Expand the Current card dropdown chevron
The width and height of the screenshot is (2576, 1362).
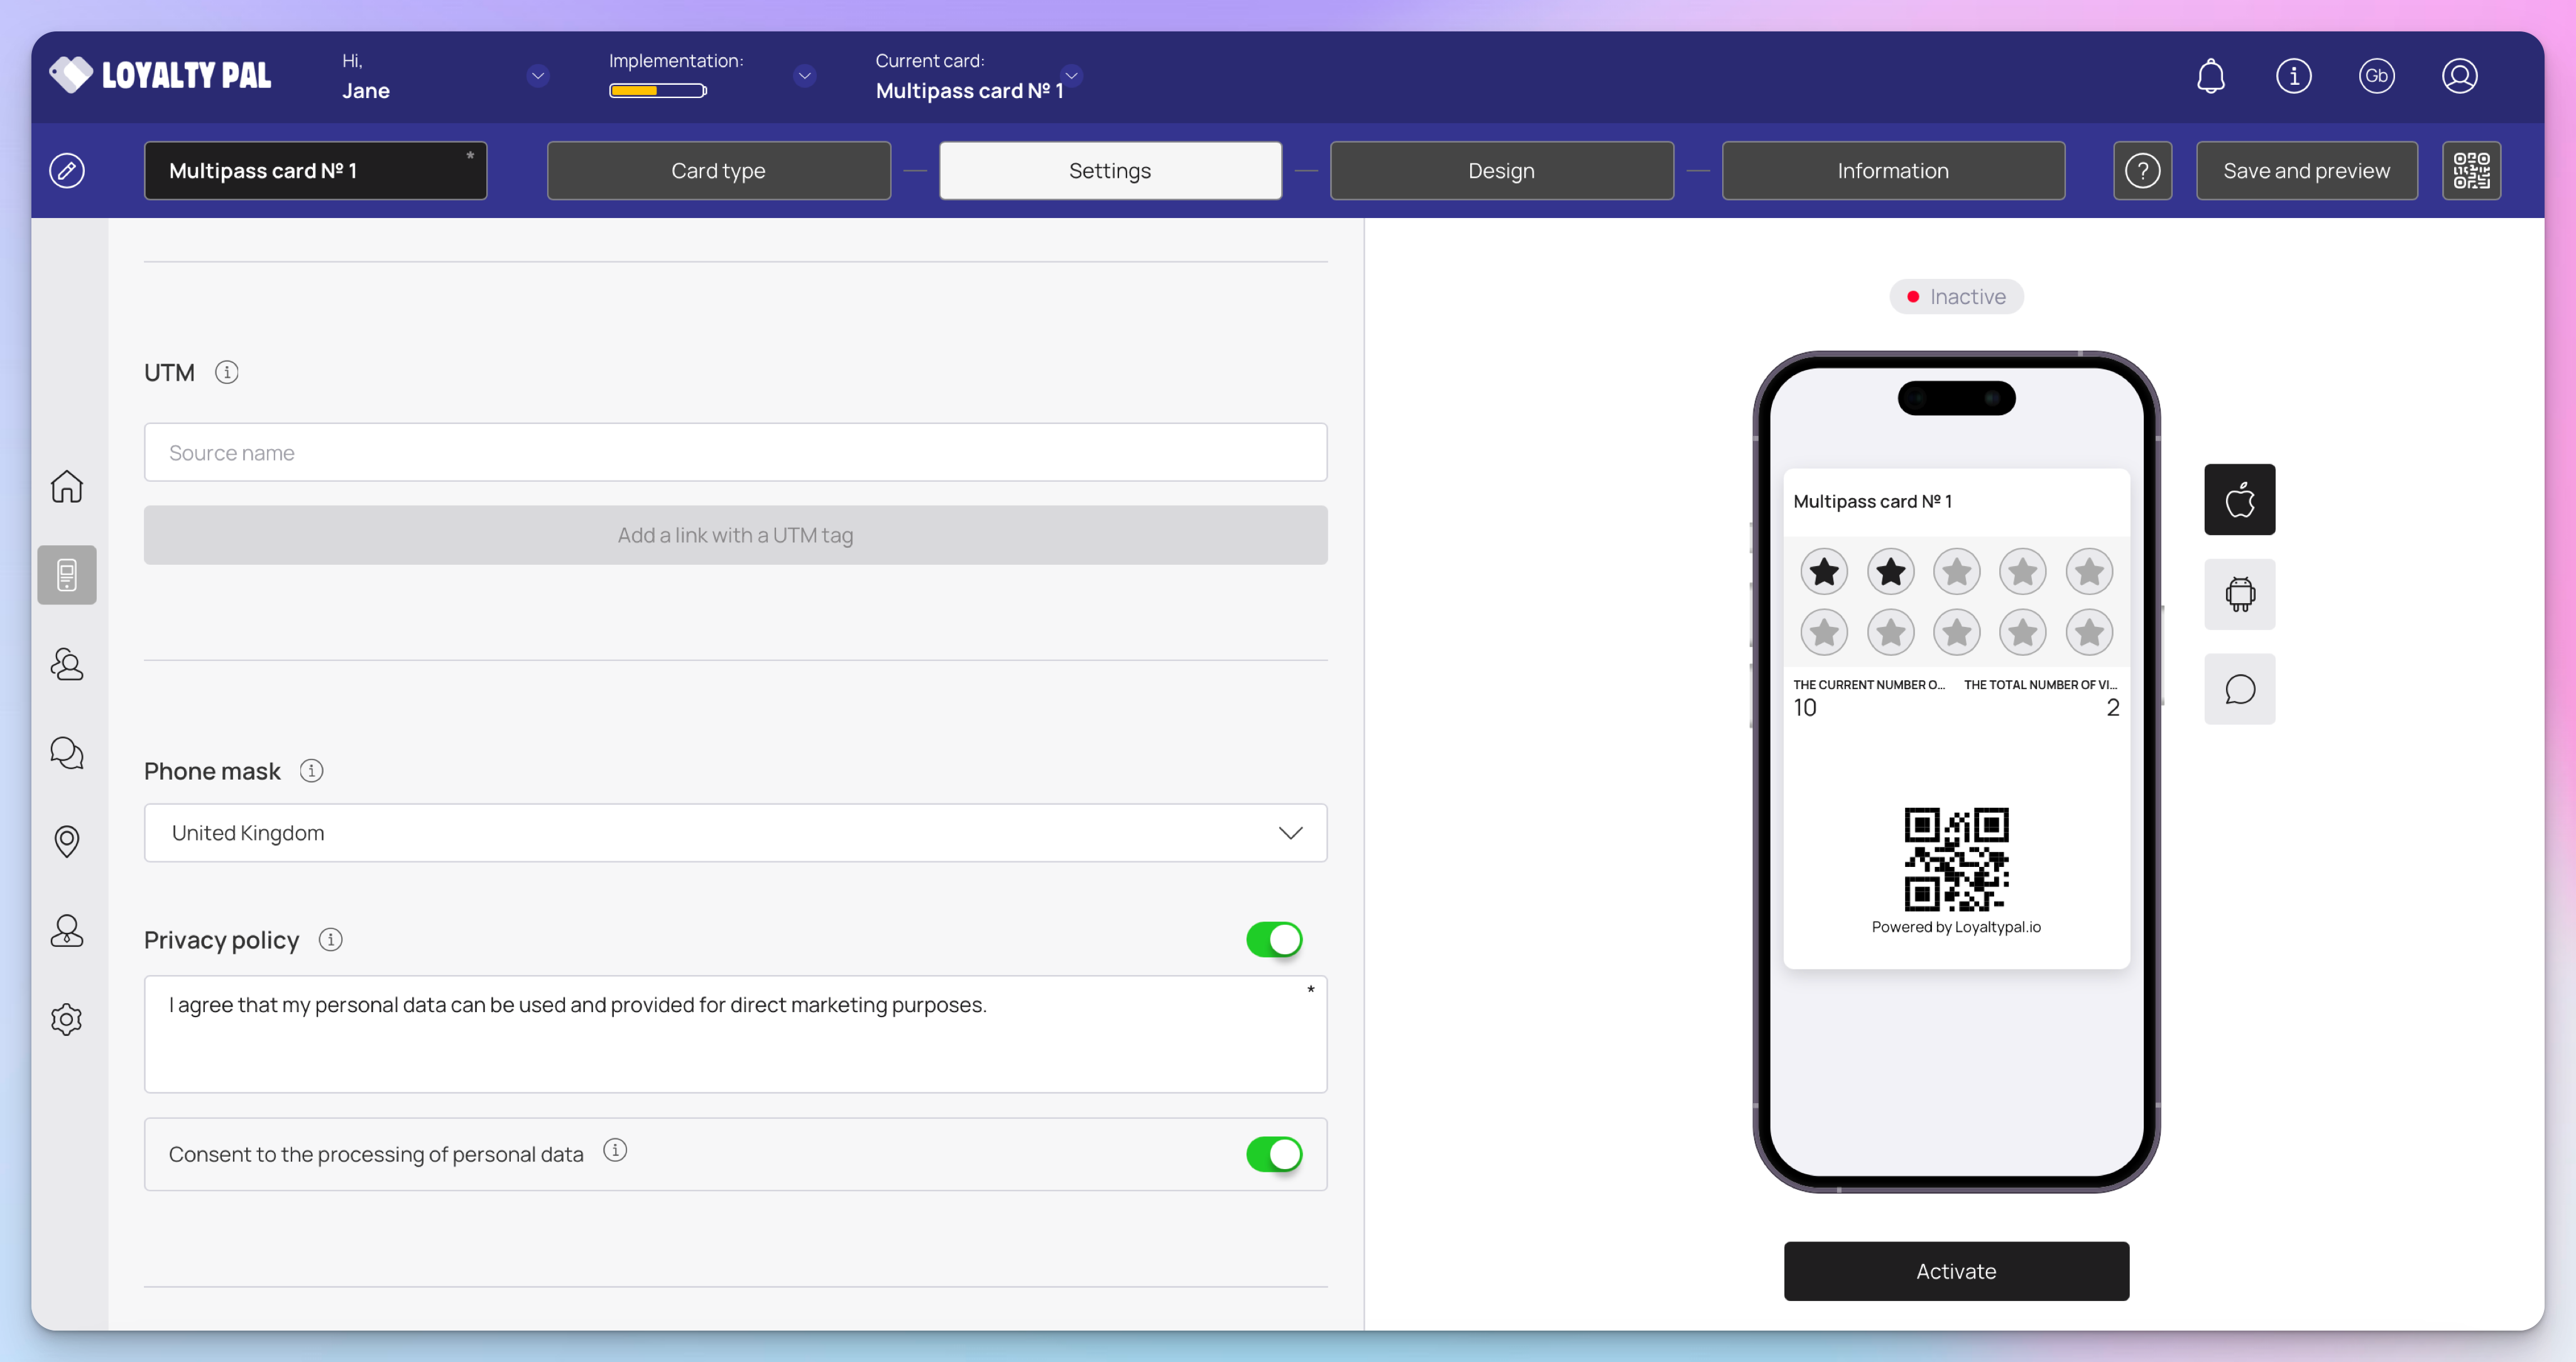[x=1071, y=75]
